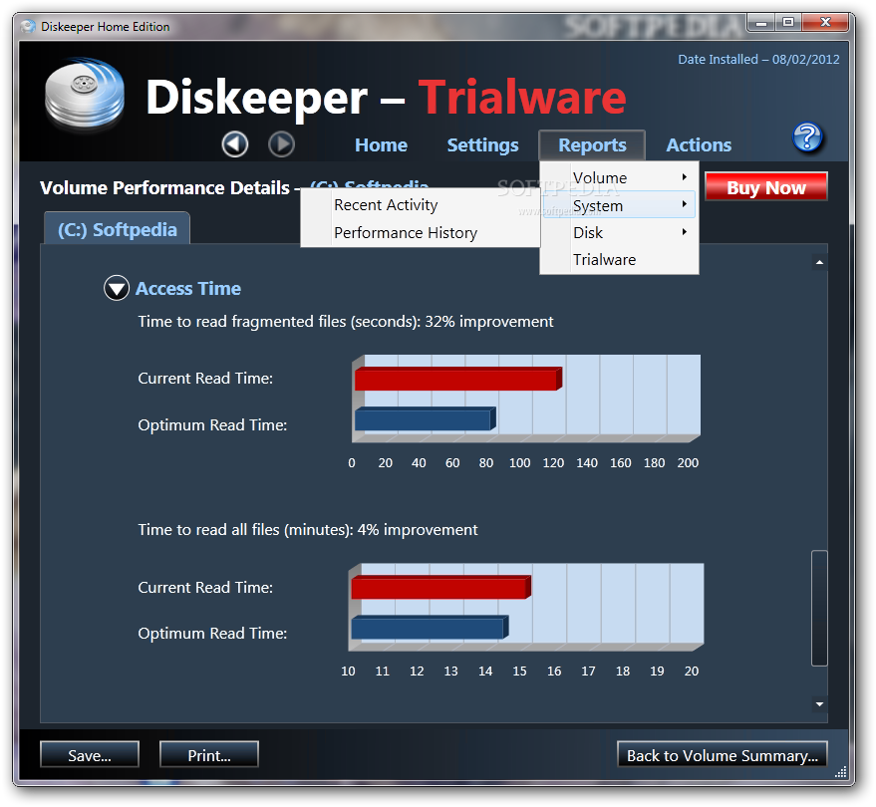Choose Performance History in submenu
This screenshot has width=876, height=807.
(421, 232)
